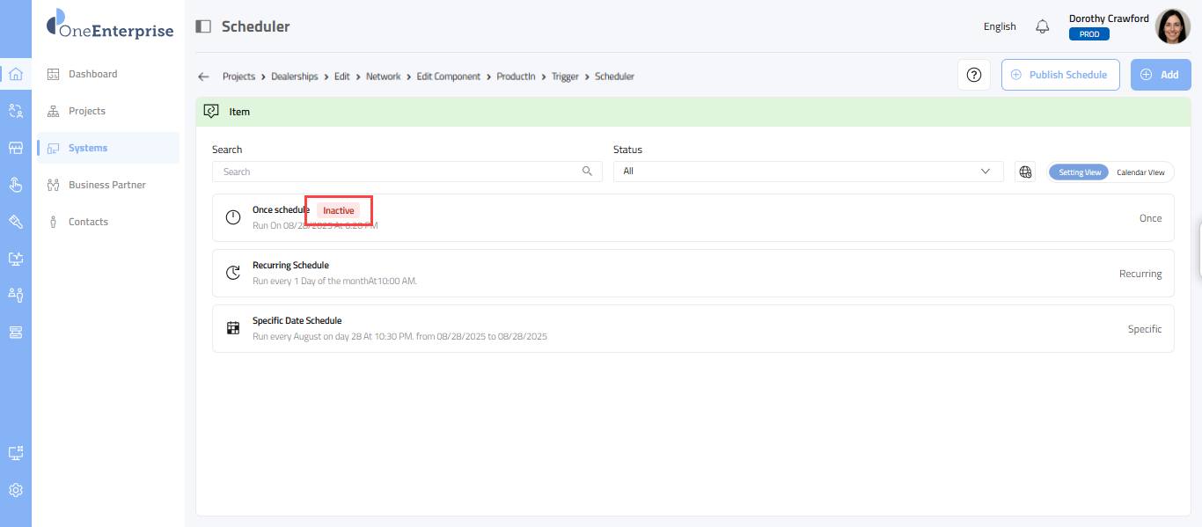Image resolution: width=1202 pixels, height=527 pixels.
Task: Switch to Calendar View
Action: pyautogui.click(x=1140, y=172)
